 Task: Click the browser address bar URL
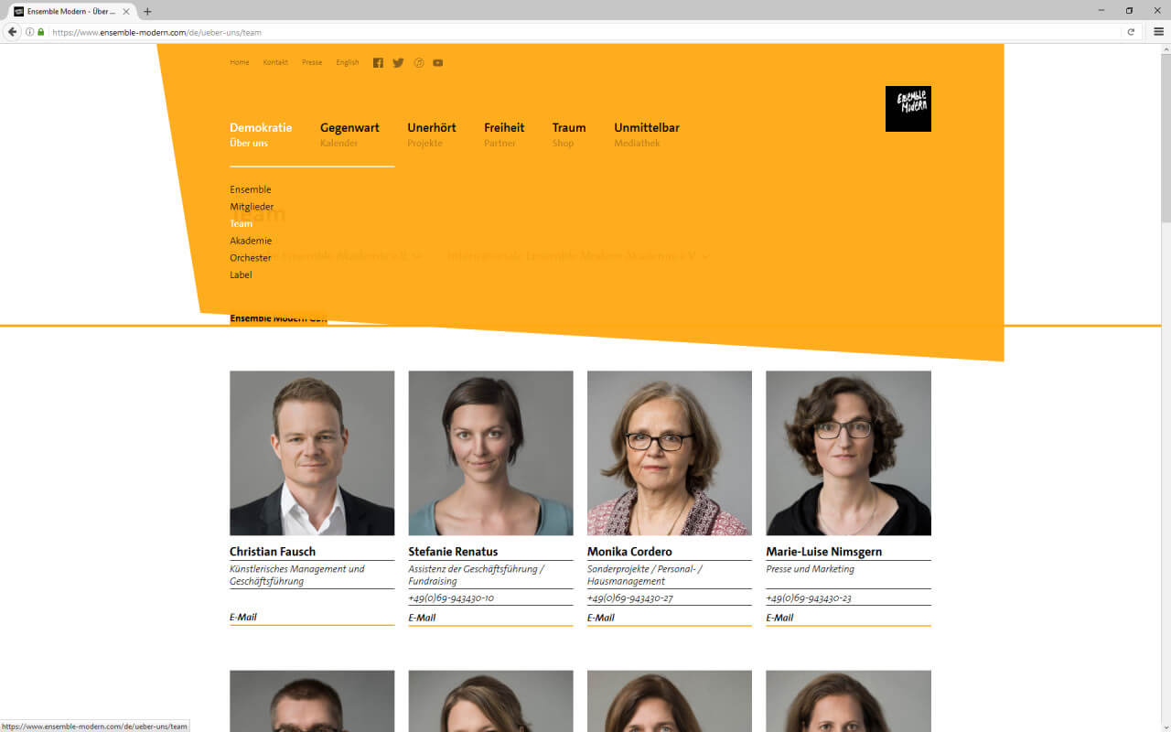click(x=156, y=32)
